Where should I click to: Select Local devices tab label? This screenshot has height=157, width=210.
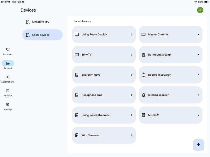[41, 35]
